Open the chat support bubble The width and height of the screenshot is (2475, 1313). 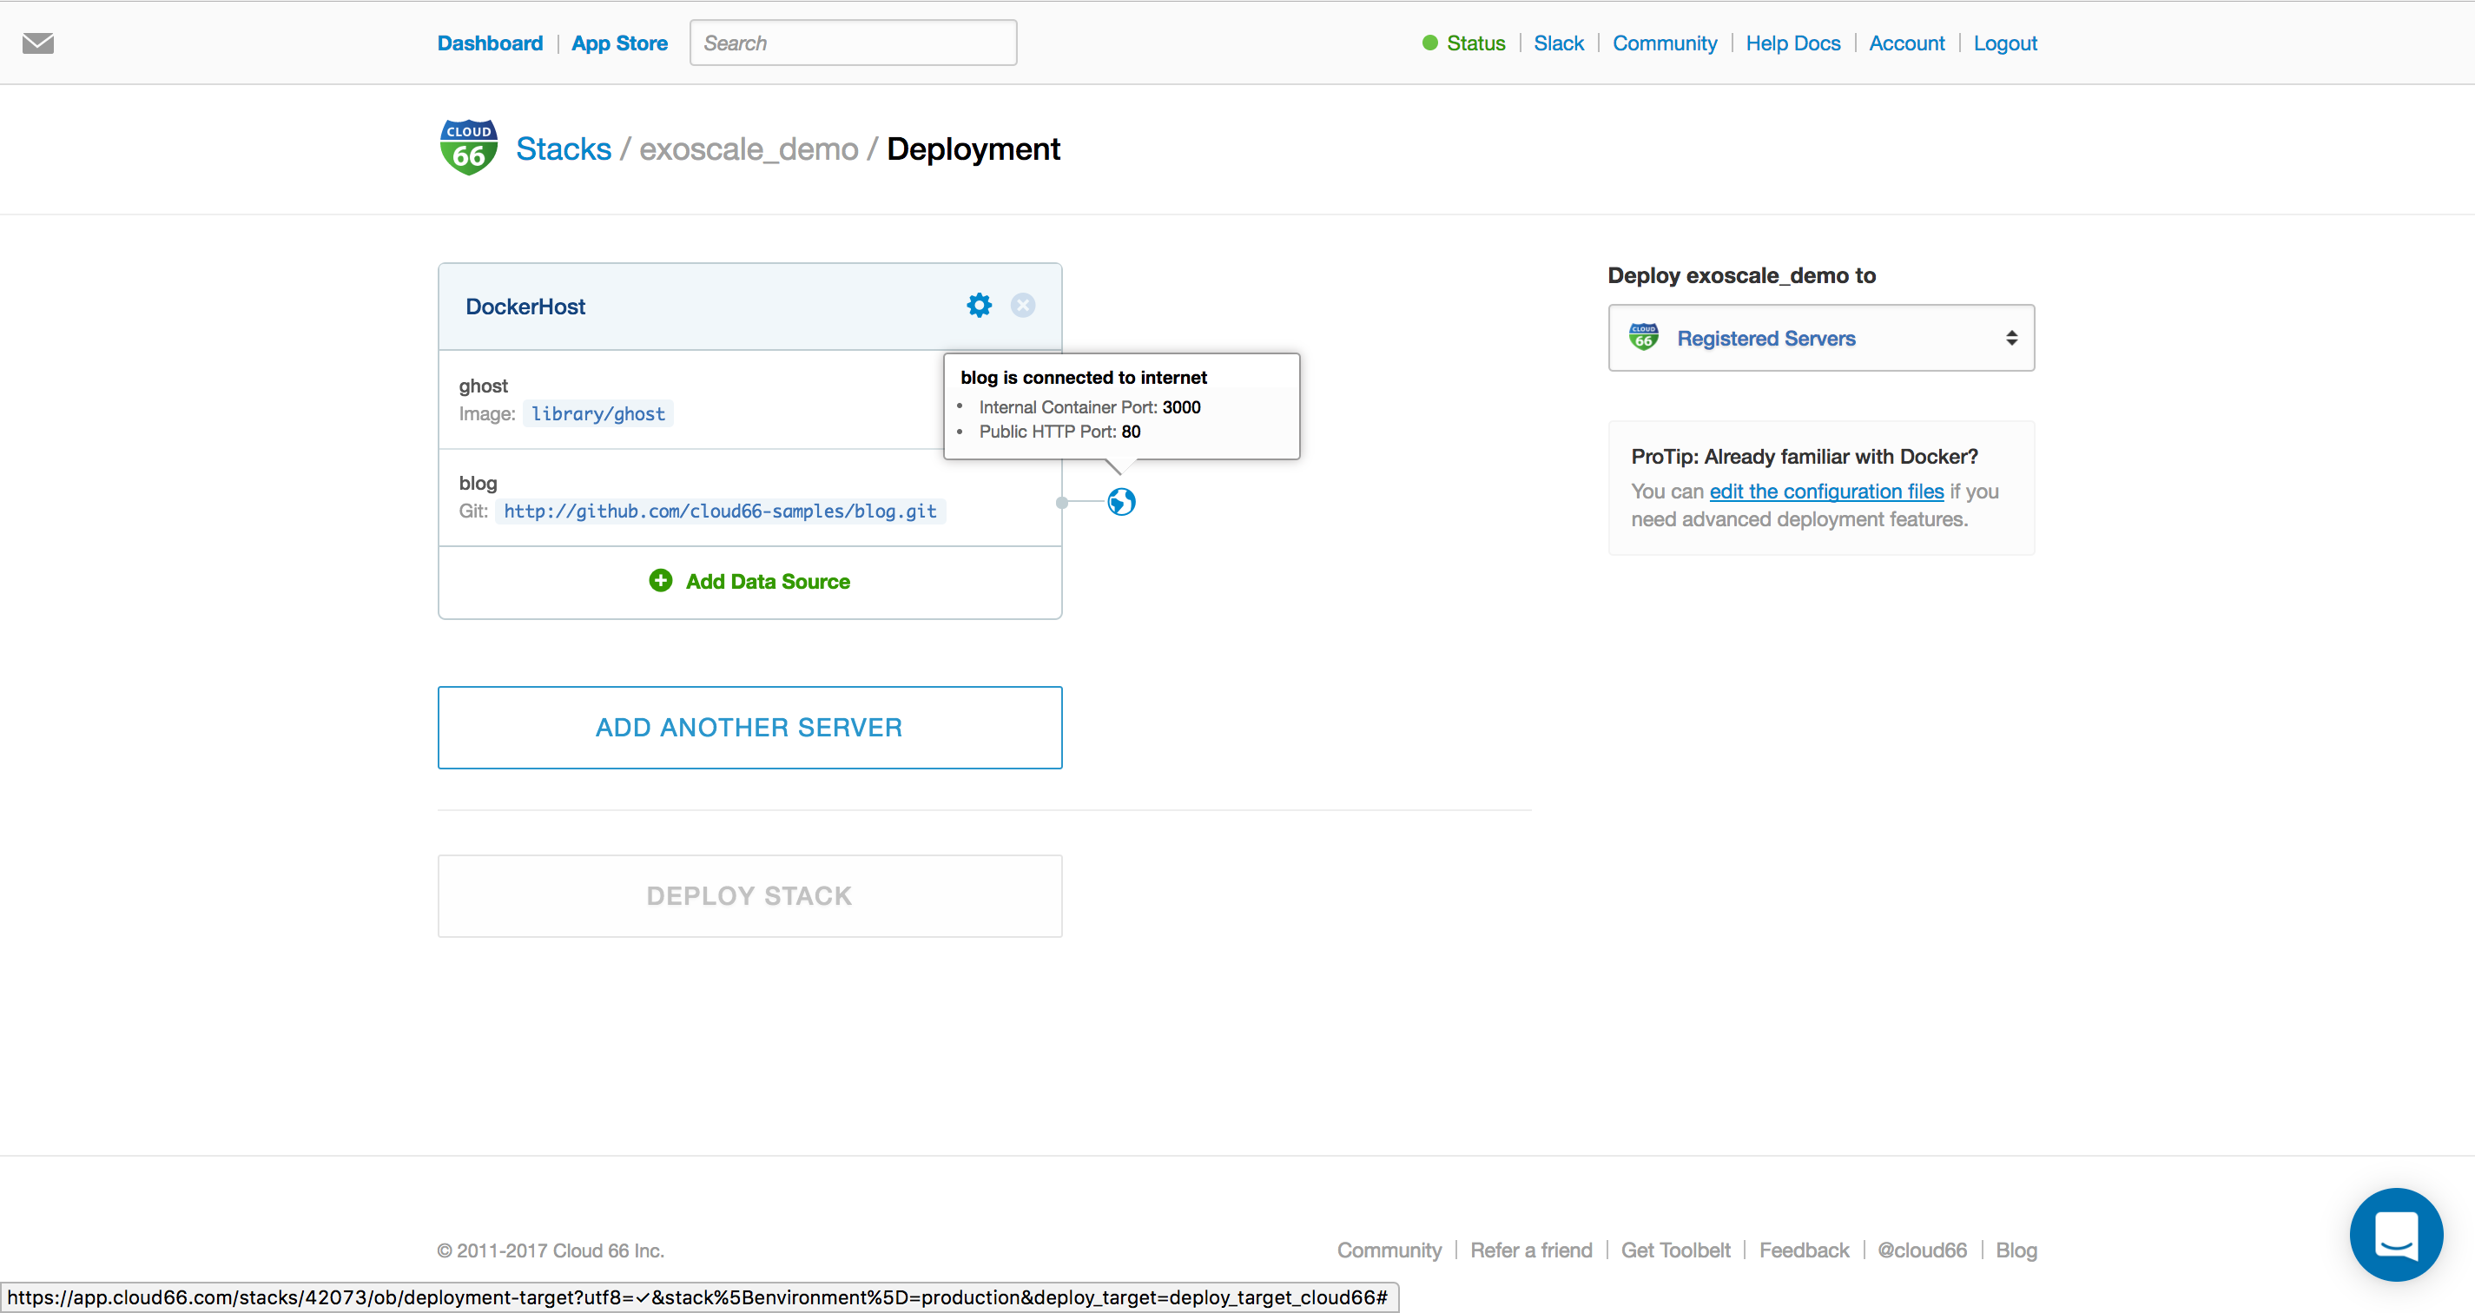click(2395, 1234)
